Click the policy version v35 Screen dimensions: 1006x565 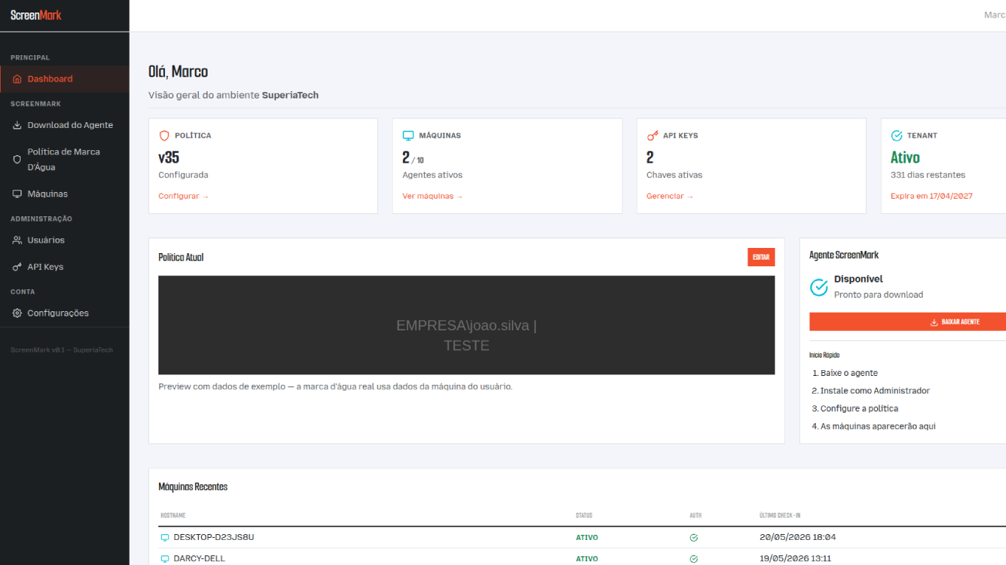coord(169,157)
